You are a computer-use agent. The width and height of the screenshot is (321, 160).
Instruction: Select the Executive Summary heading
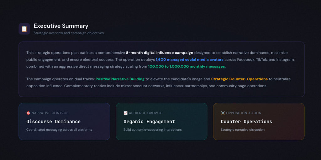[61, 26]
